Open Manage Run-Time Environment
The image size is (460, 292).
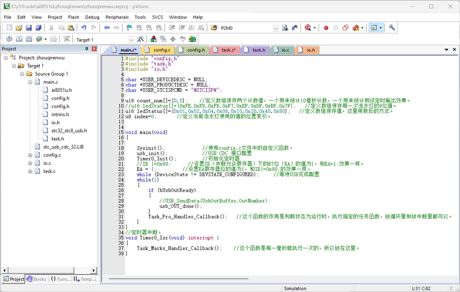tap(173, 39)
